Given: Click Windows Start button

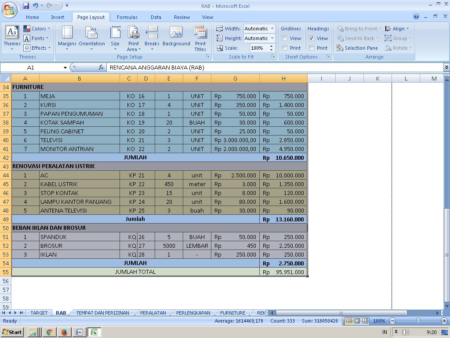Looking at the screenshot, I should (x=12, y=332).
